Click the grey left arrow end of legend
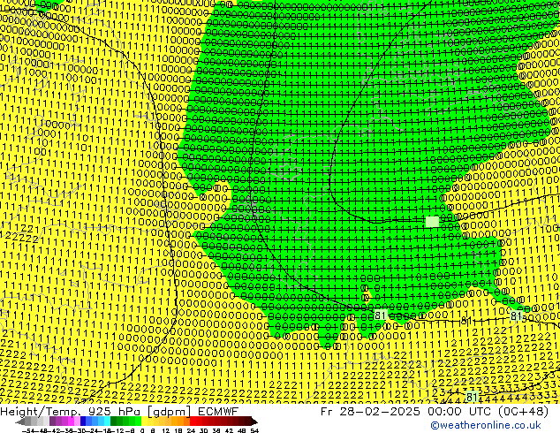 point(20,422)
